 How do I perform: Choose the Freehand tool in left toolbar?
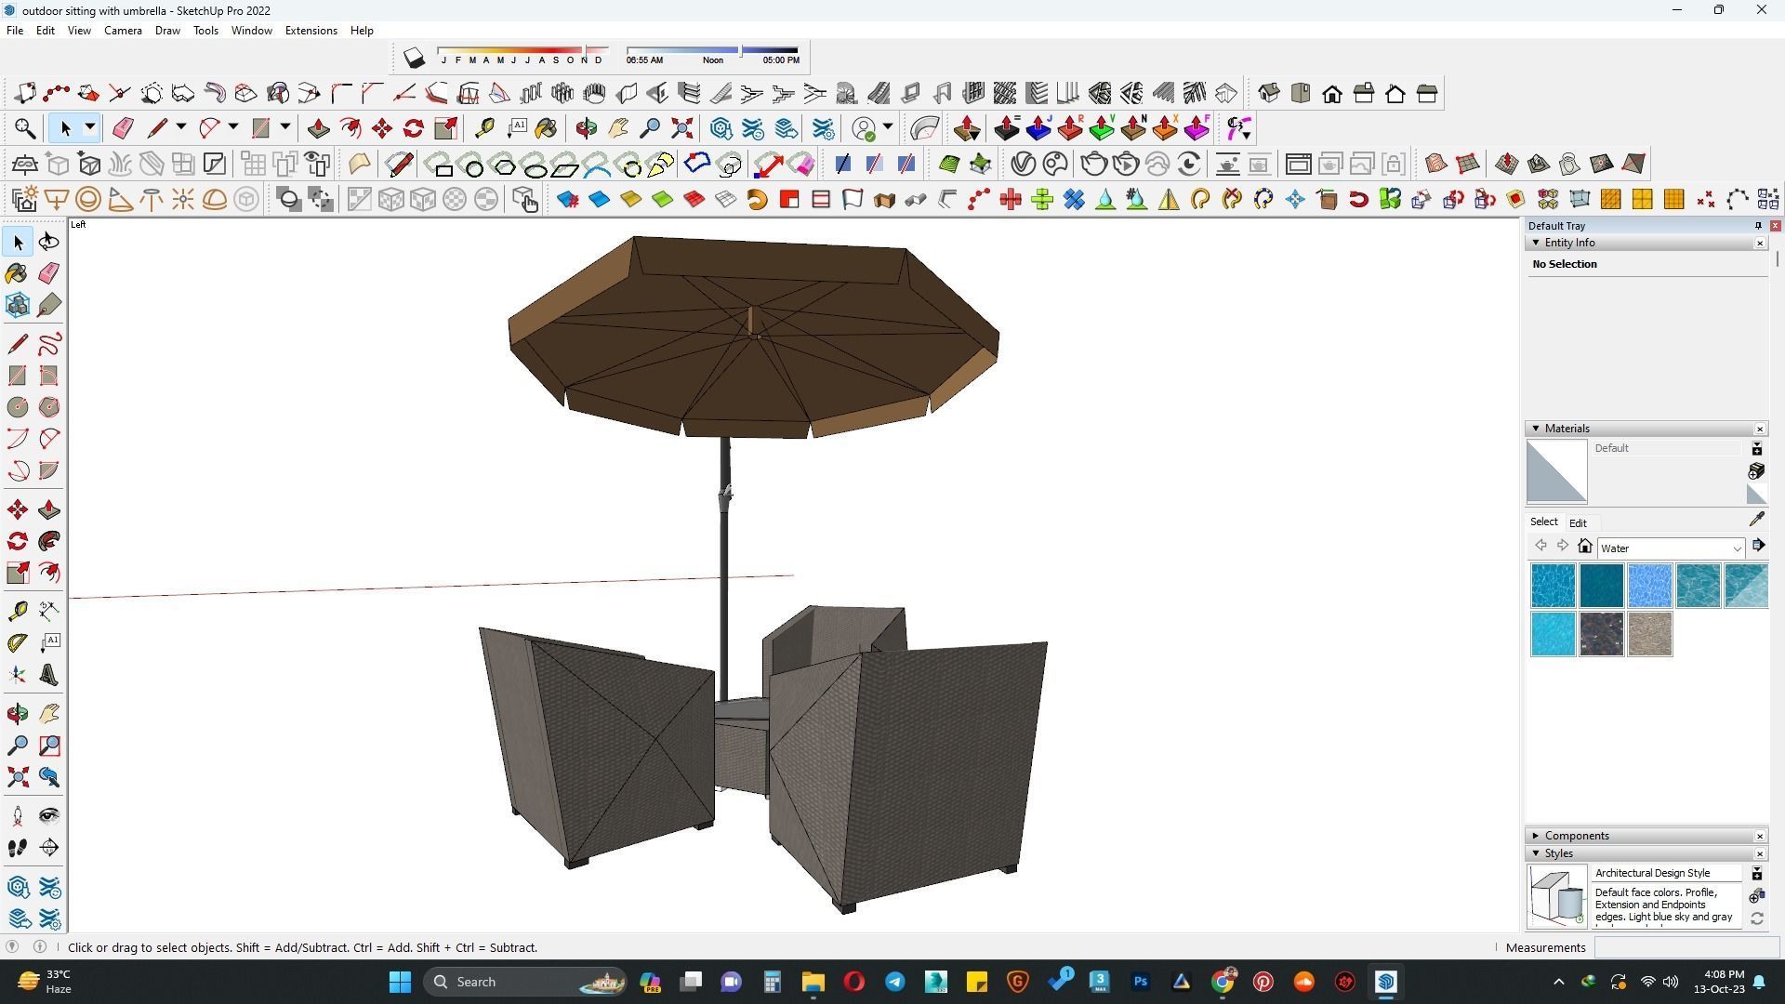[49, 344]
